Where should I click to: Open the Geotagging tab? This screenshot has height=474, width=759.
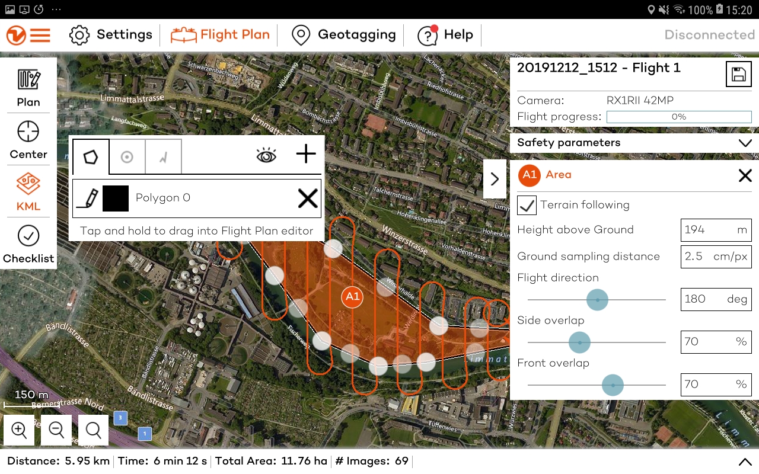coord(343,35)
